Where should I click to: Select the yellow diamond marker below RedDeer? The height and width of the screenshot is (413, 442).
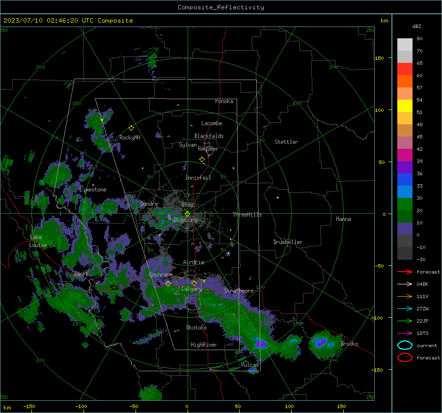pos(202,160)
